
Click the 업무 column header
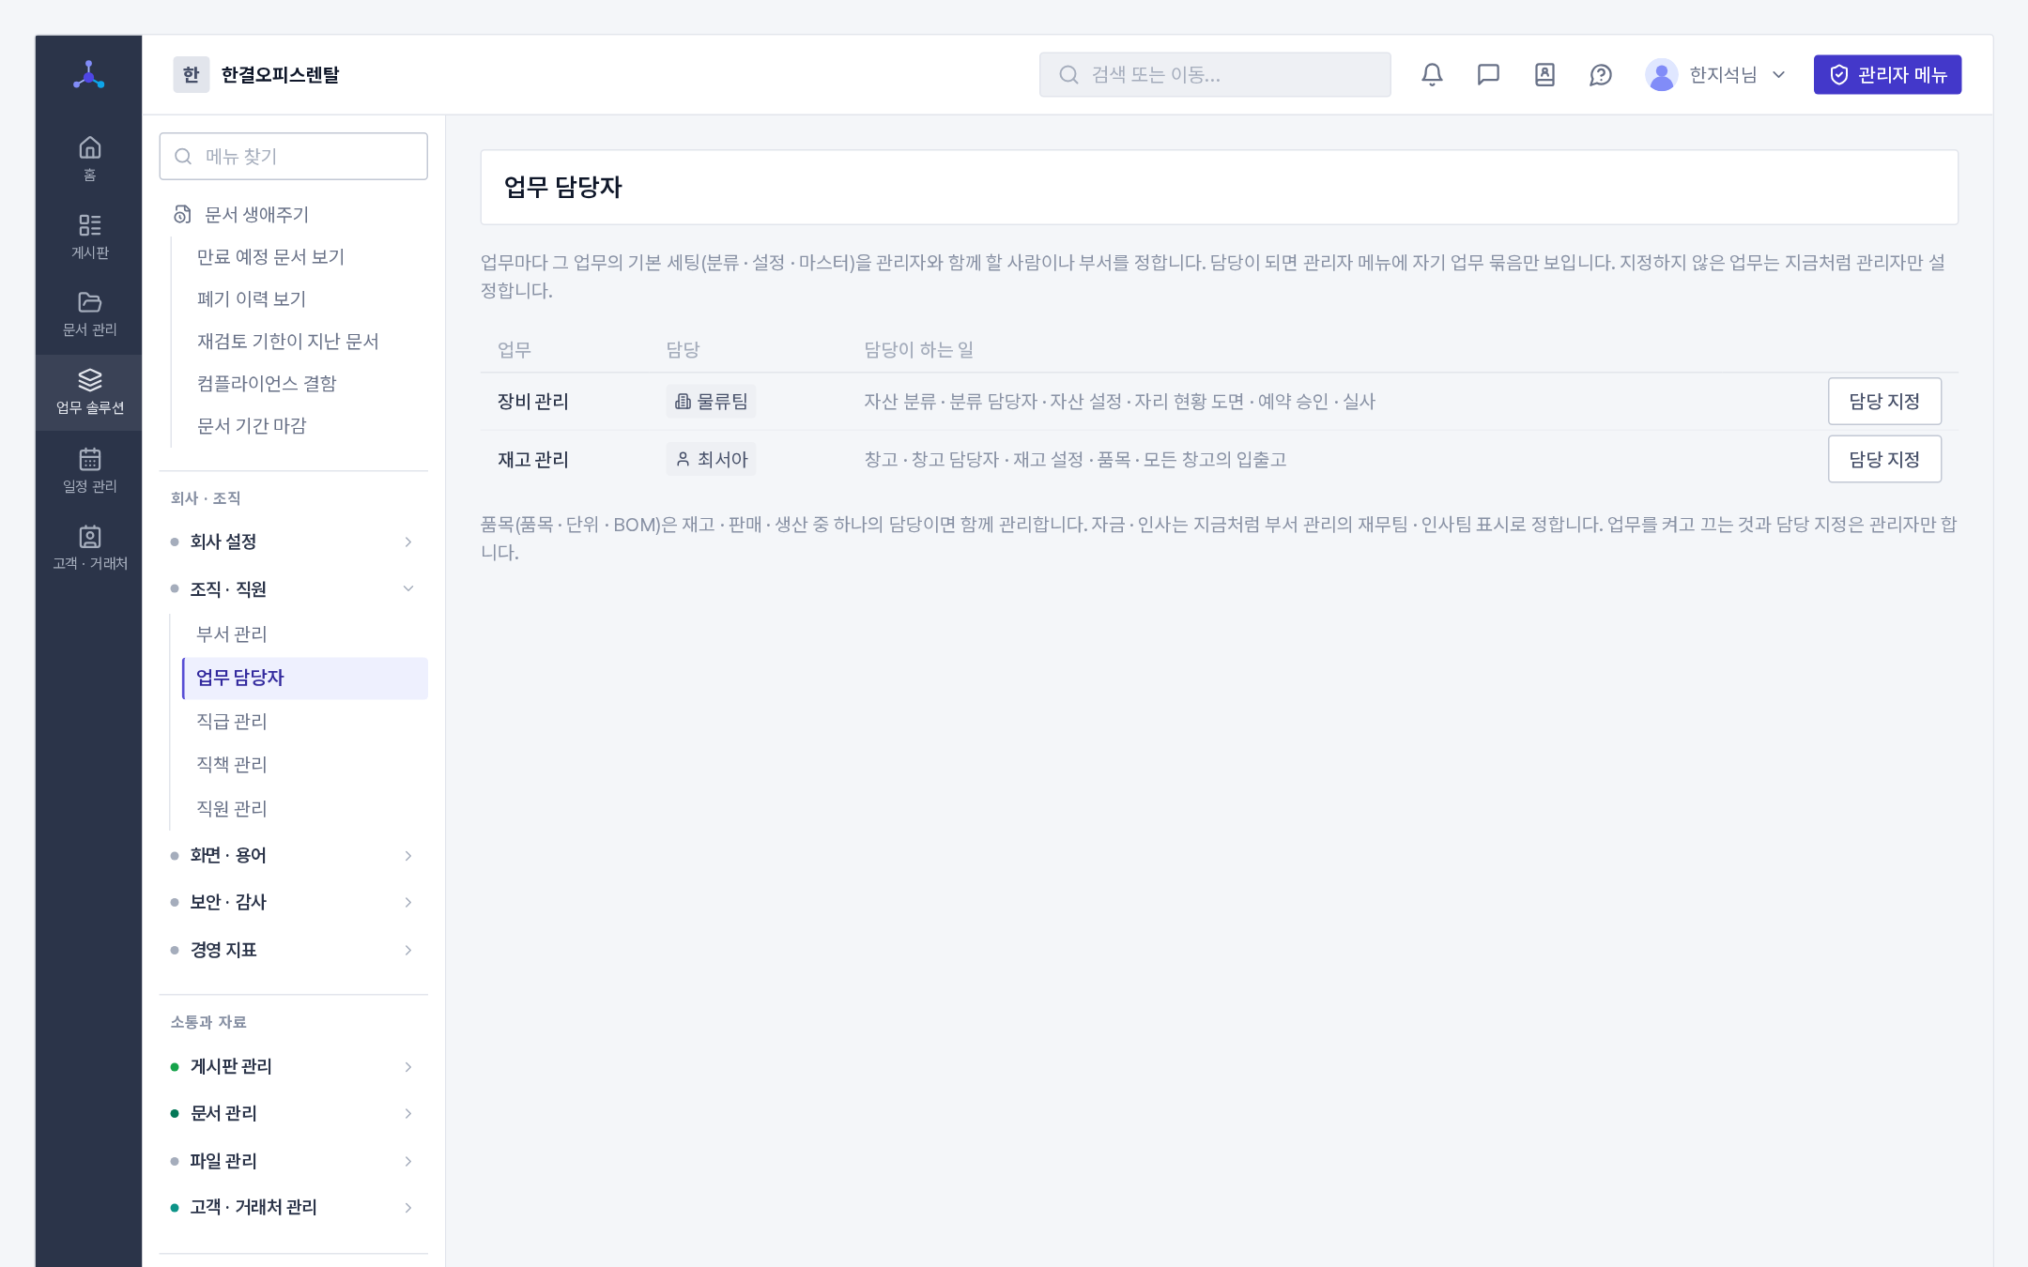[515, 350]
